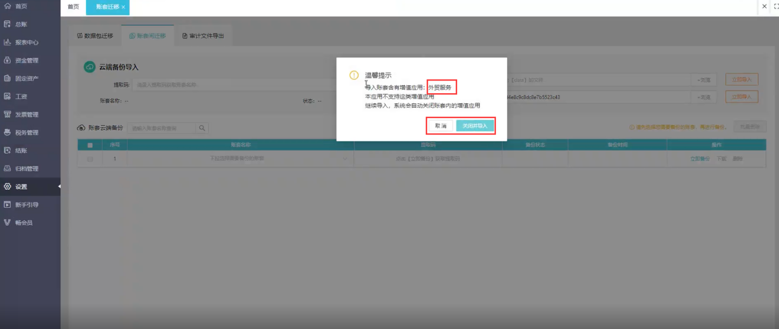This screenshot has height=329, width=779.
Task: Click the [data] 的文件 path field
Action: 599,80
